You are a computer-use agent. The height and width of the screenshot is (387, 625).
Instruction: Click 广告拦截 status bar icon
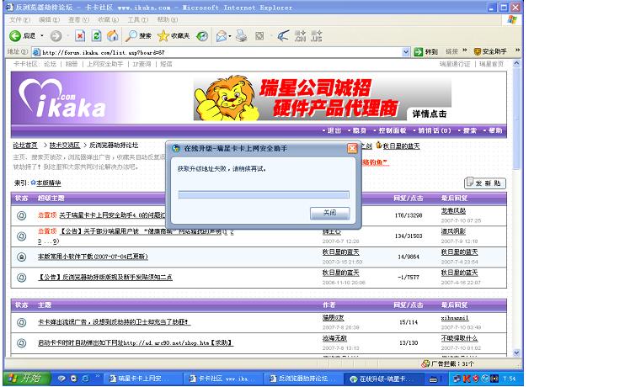pyautogui.click(x=425, y=364)
